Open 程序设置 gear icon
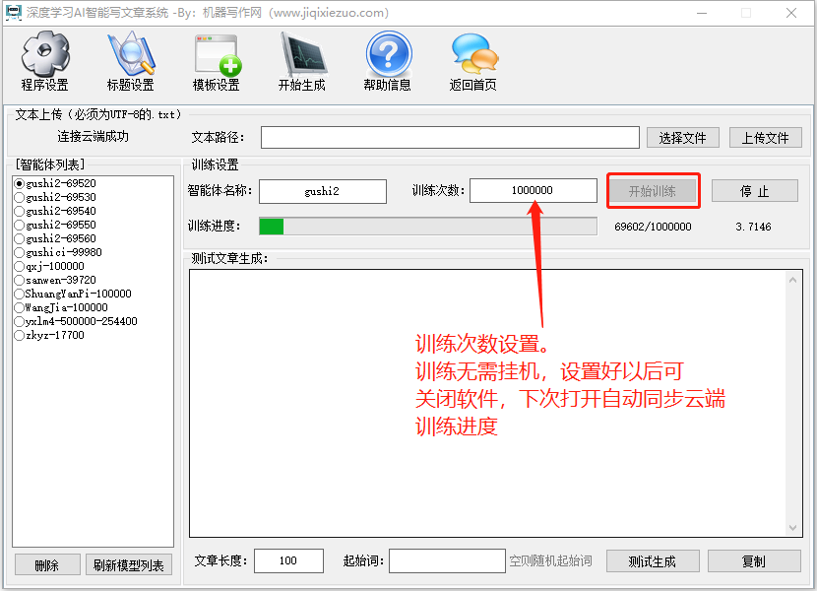Viewport: 817px width, 591px height. point(45,53)
